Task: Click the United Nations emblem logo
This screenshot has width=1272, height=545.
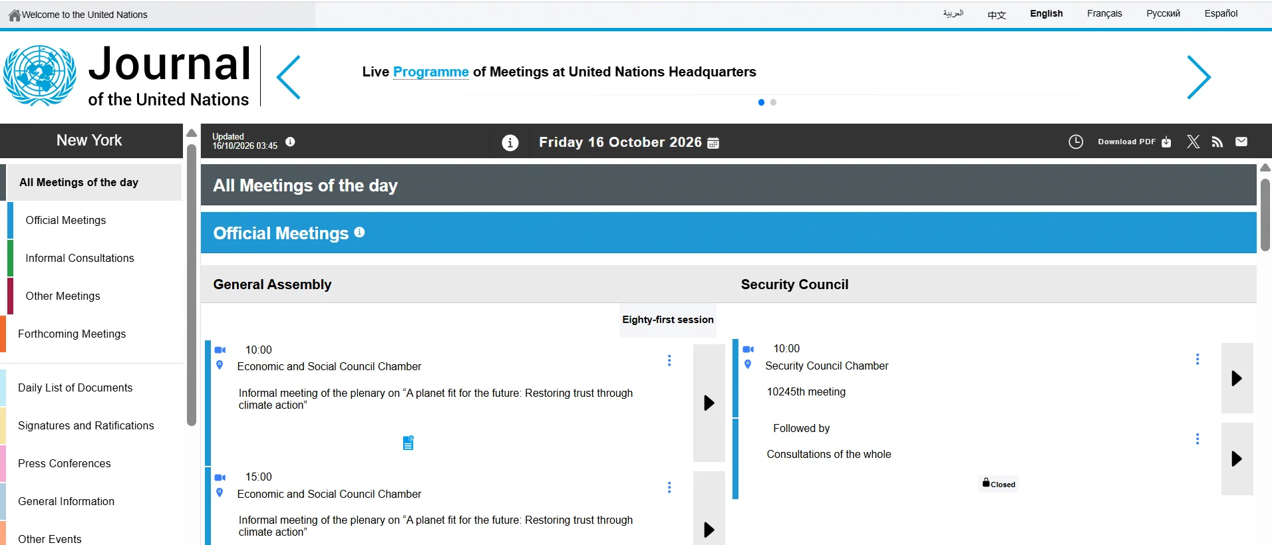Action: click(x=40, y=75)
